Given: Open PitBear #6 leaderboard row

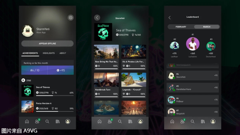Looking at the screenshot, I should (193, 100).
